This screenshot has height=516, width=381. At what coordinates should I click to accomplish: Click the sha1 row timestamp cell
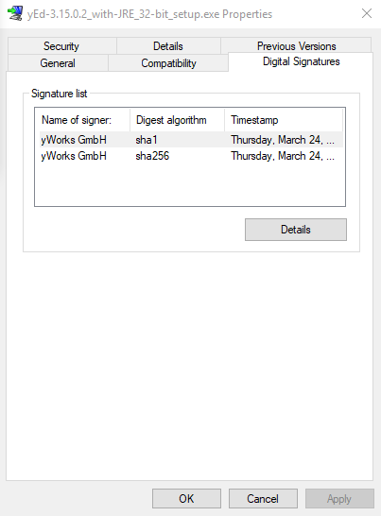point(283,140)
